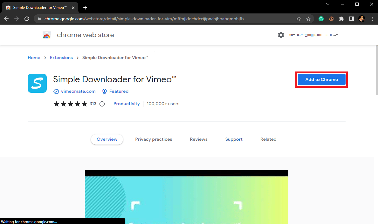Switch to Privacy practices tab
Screen dimensions: 378x224
click(154, 139)
